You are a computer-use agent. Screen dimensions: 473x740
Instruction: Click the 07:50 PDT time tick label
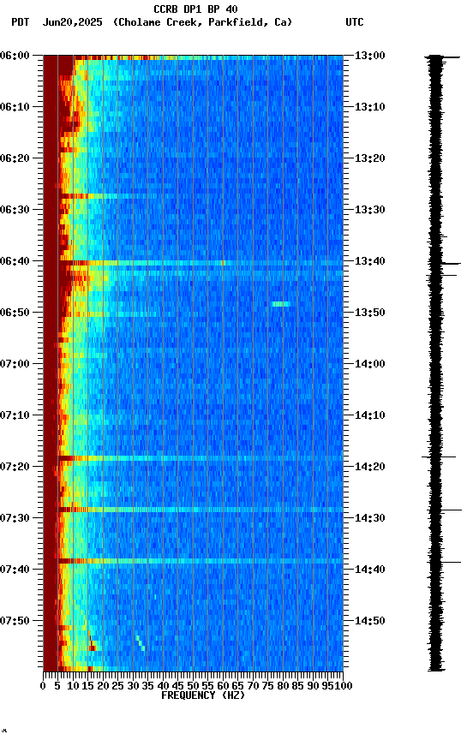point(15,621)
